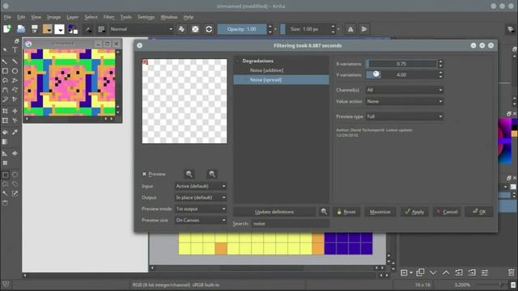The width and height of the screenshot is (518, 291).
Task: Select the Text tool
Action: pos(15,50)
